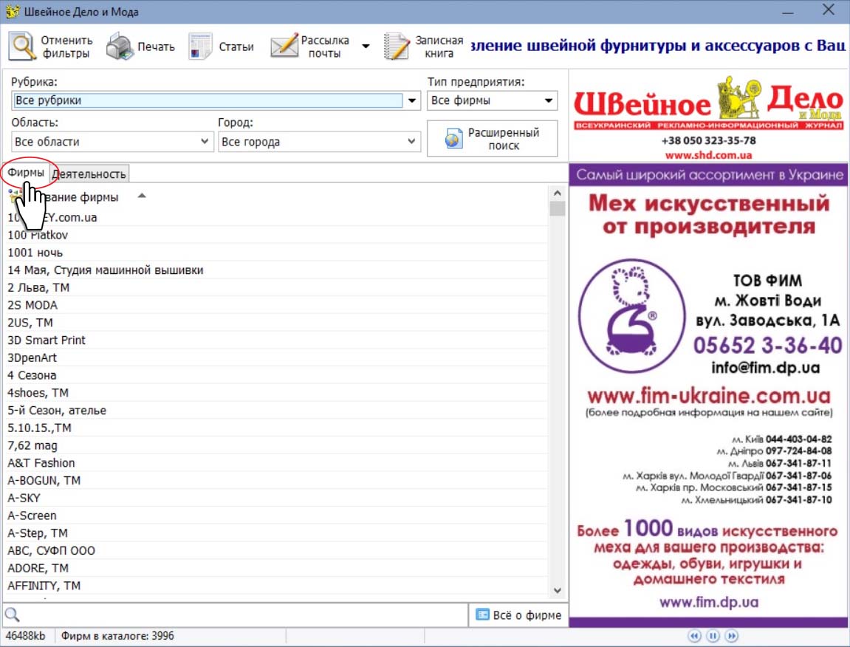850x647 pixels.
Task: Select the row 4shoes, ТМ
Action: pos(276,393)
